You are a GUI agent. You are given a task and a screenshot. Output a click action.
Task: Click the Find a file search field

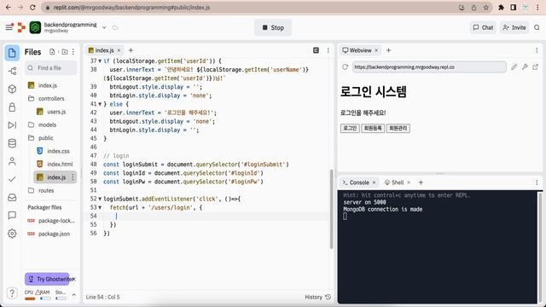pos(51,68)
